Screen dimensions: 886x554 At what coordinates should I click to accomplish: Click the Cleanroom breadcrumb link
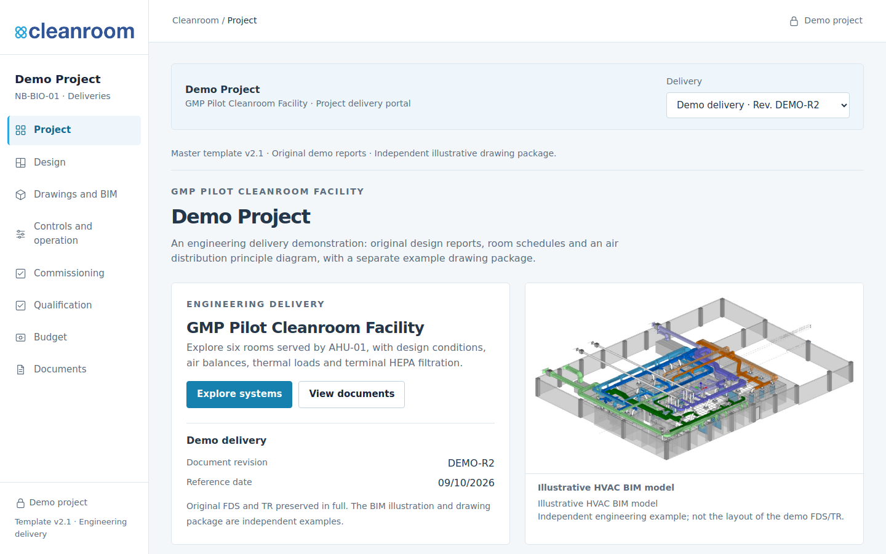pos(196,20)
